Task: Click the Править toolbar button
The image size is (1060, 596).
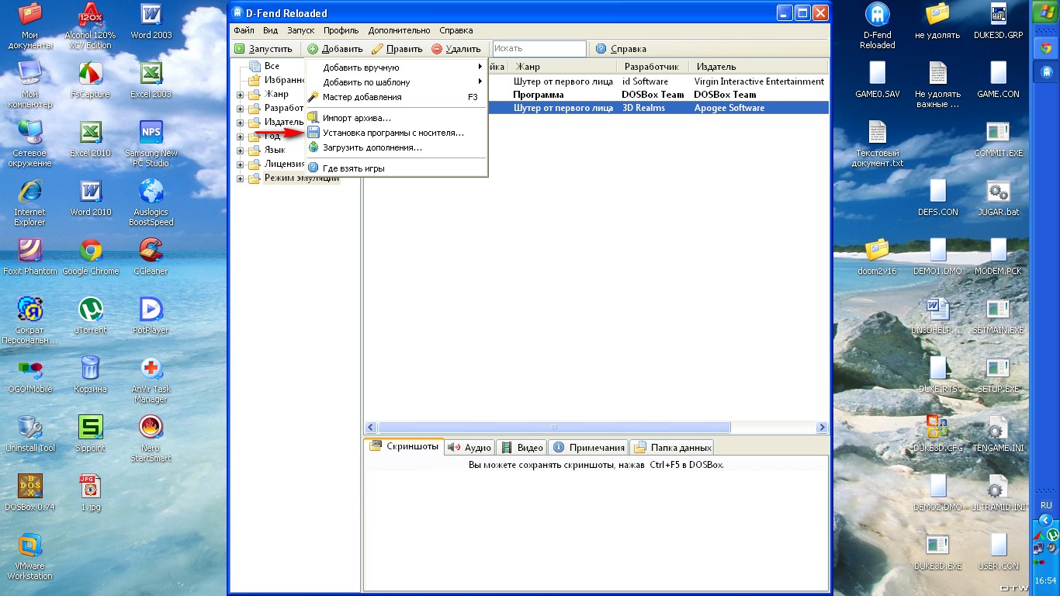Action: [x=397, y=49]
